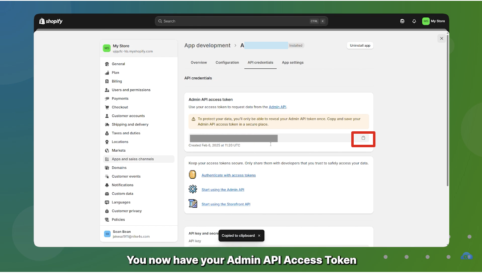
Task: Open Sean Bean user profile
Action: tap(139, 234)
